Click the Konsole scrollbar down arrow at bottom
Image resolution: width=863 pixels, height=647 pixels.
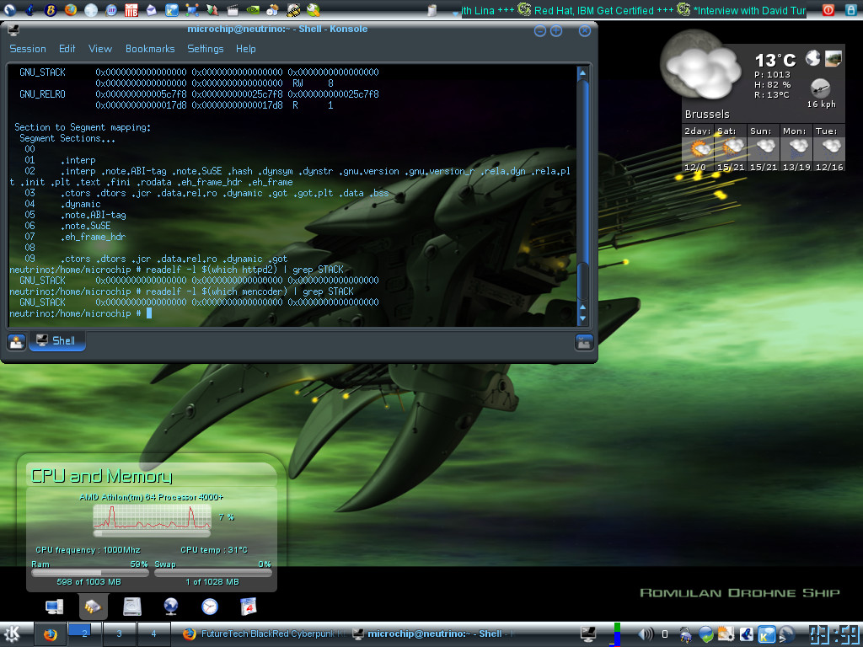click(x=582, y=318)
